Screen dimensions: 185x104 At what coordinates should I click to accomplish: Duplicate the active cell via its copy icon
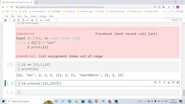click(155, 82)
